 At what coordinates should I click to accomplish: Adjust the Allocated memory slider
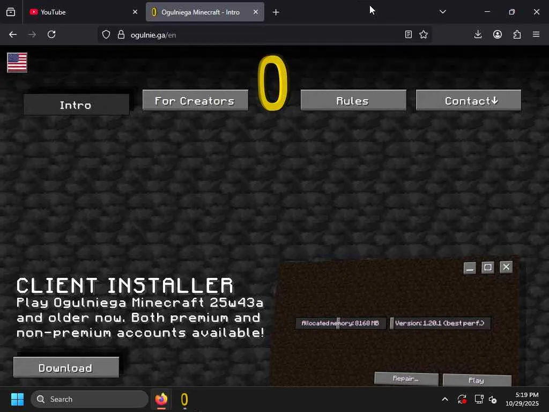point(340,323)
